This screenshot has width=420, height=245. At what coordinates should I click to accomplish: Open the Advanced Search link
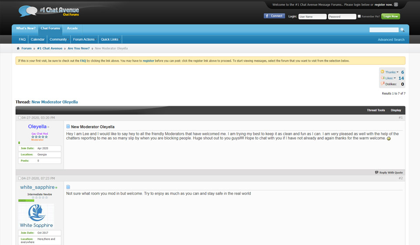tap(391, 40)
